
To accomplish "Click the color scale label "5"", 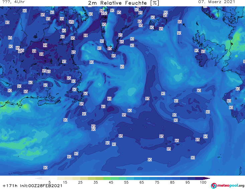I will (49, 182).
